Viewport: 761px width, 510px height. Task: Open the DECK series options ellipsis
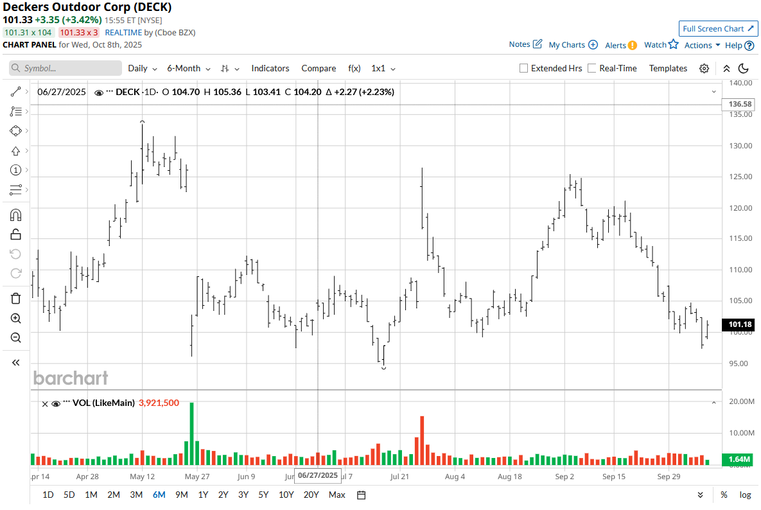(x=109, y=92)
